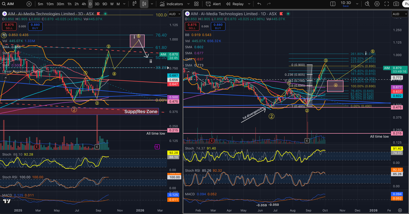Image resolution: width=409 pixels, height=214 pixels.
Task: Enter fullscreen mode
Action: (387, 4)
